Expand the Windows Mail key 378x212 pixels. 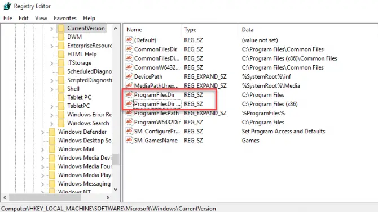(42, 149)
